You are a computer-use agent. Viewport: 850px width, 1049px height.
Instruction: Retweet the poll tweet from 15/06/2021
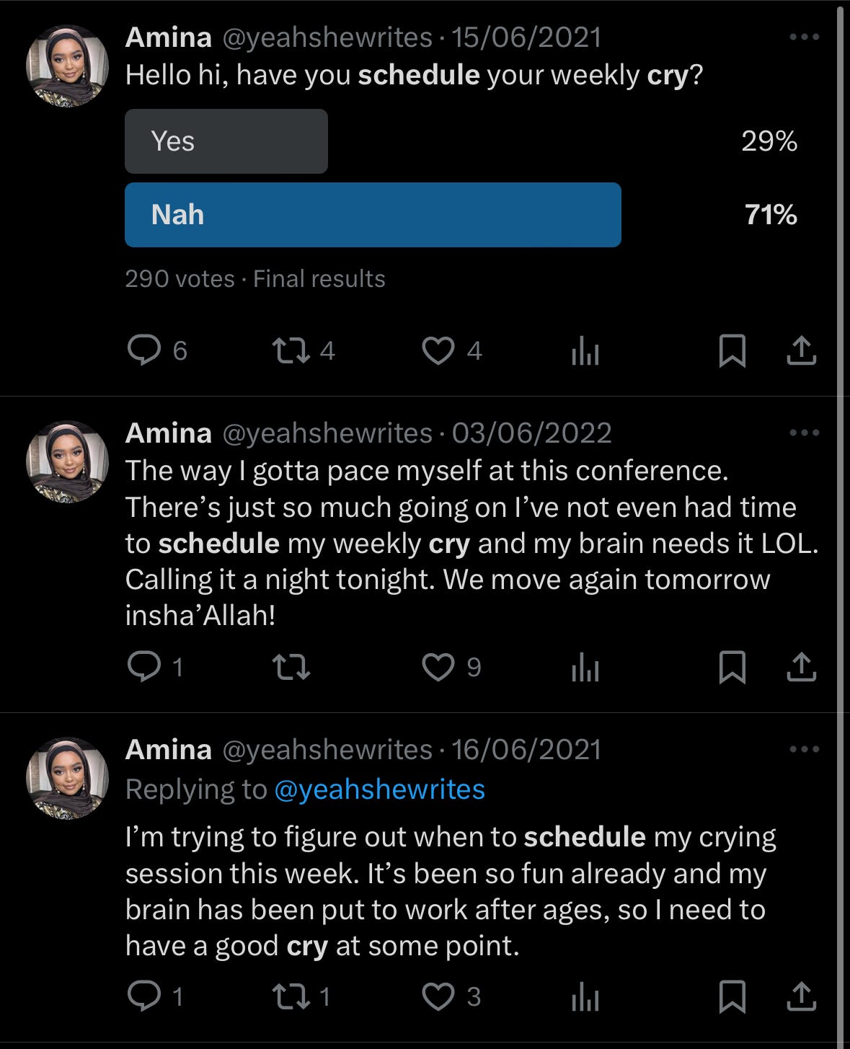point(291,351)
